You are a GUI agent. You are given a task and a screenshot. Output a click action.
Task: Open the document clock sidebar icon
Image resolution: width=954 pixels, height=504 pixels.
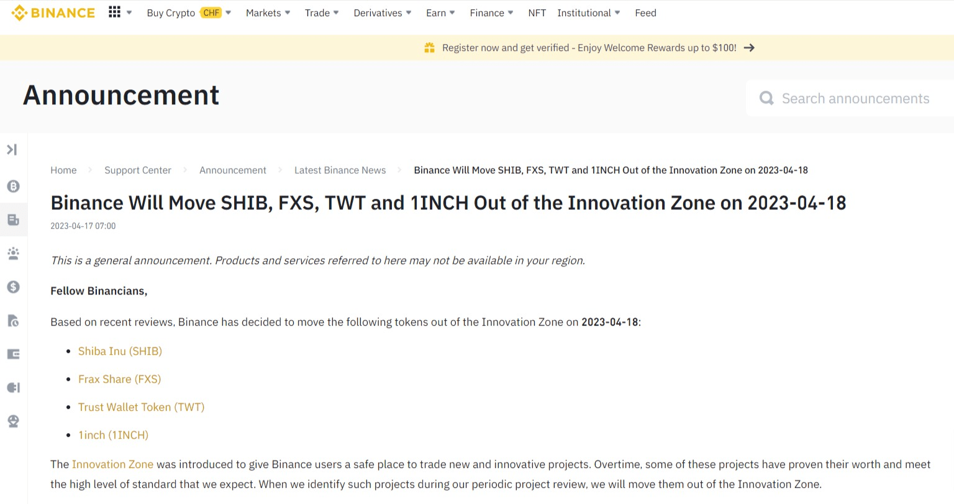(13, 320)
